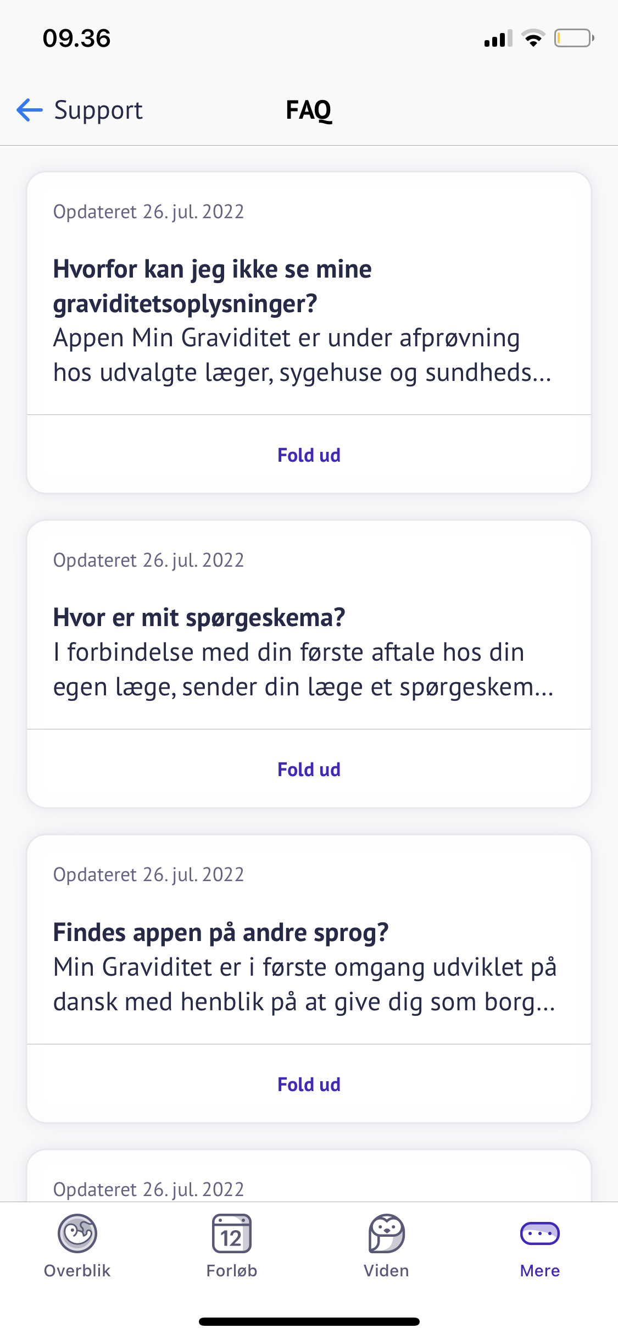The height and width of the screenshot is (1339, 618).
Task: Go back via the Support link
Action: coord(98,110)
